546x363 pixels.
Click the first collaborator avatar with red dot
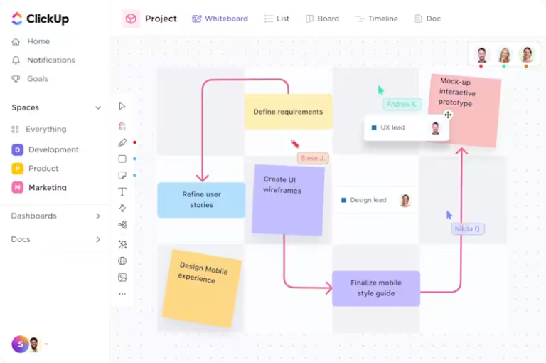pos(481,55)
